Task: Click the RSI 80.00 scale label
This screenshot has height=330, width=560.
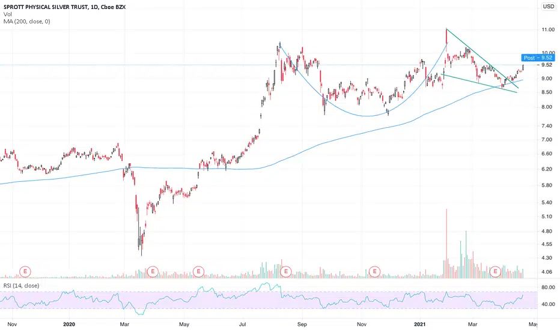Action: pyautogui.click(x=548, y=287)
